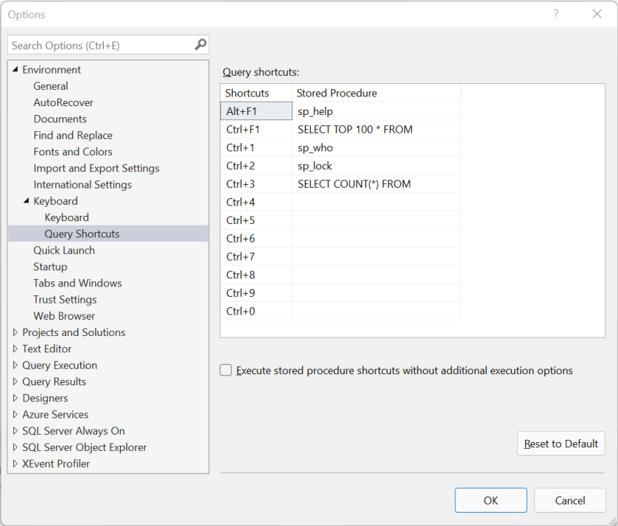Enable execute stored procedure shortcuts without additional options
The width and height of the screenshot is (618, 526).
pyautogui.click(x=225, y=371)
